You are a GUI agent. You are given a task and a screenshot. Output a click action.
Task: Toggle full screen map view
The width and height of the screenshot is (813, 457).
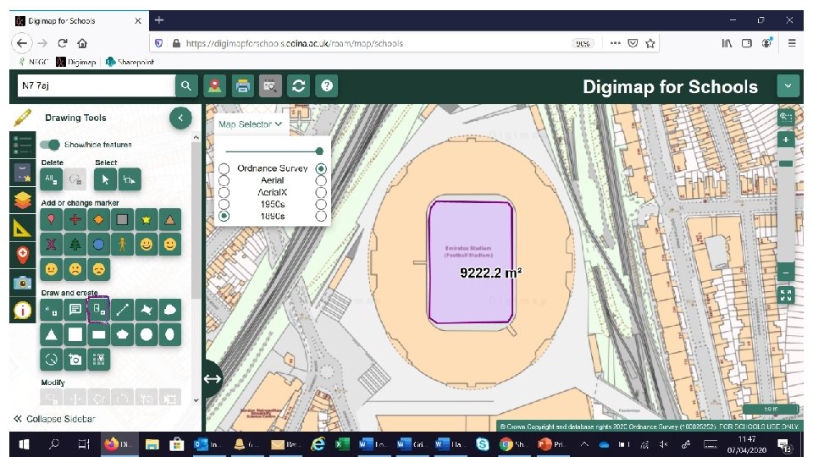(x=786, y=295)
